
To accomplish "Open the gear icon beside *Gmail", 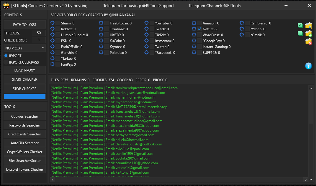I will pos(242,35).
